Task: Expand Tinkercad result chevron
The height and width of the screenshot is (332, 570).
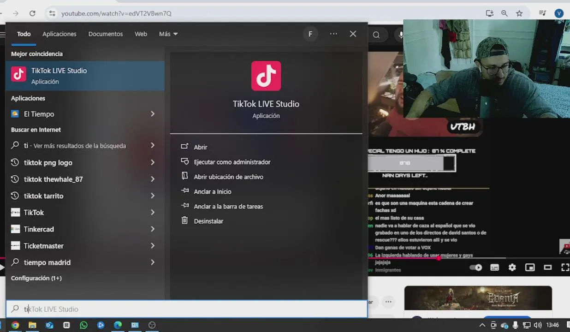Action: pyautogui.click(x=153, y=229)
